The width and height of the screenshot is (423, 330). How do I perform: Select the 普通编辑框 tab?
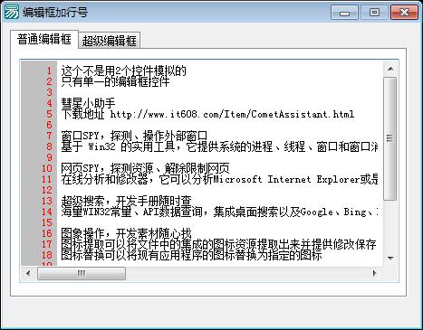pyautogui.click(x=44, y=39)
